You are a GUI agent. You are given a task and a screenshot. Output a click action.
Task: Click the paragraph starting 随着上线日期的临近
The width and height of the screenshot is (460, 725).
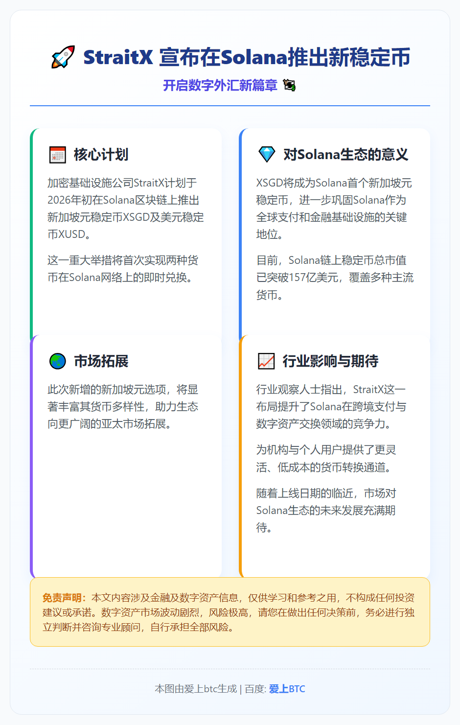pos(326,511)
